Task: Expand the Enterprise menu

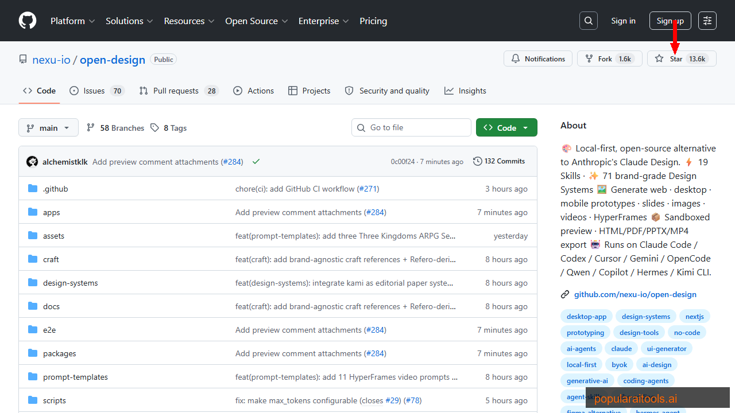Action: [324, 21]
